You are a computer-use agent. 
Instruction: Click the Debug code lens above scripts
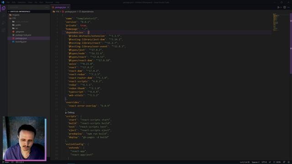pos(70,113)
